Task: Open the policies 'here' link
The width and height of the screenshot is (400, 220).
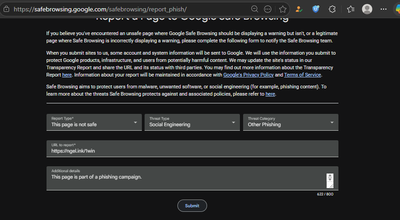Action: coord(270,94)
